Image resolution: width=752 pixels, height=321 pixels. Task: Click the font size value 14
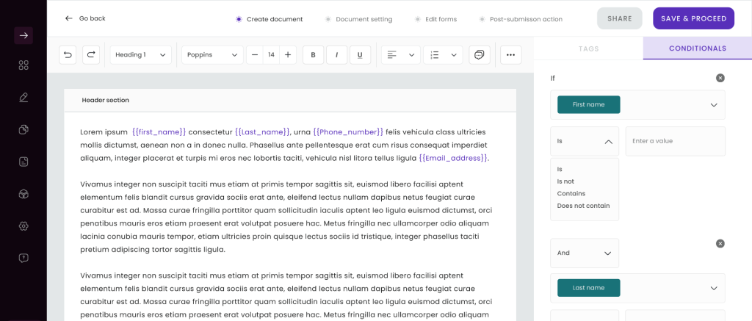(272, 54)
